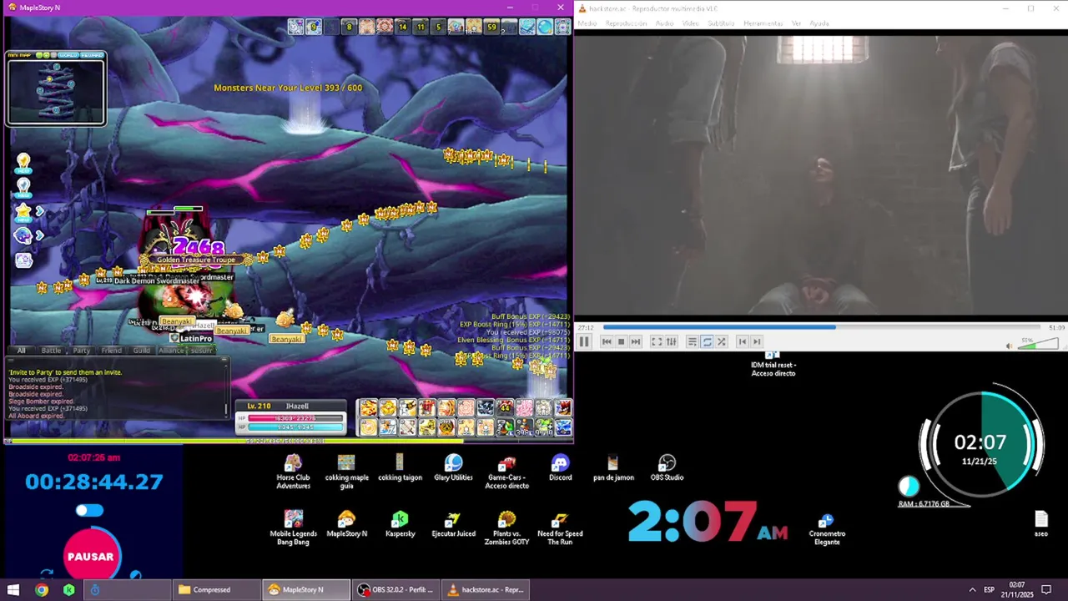The image size is (1068, 601).
Task: Launch the MapleStory N desktop shortcut
Action: pyautogui.click(x=346, y=523)
